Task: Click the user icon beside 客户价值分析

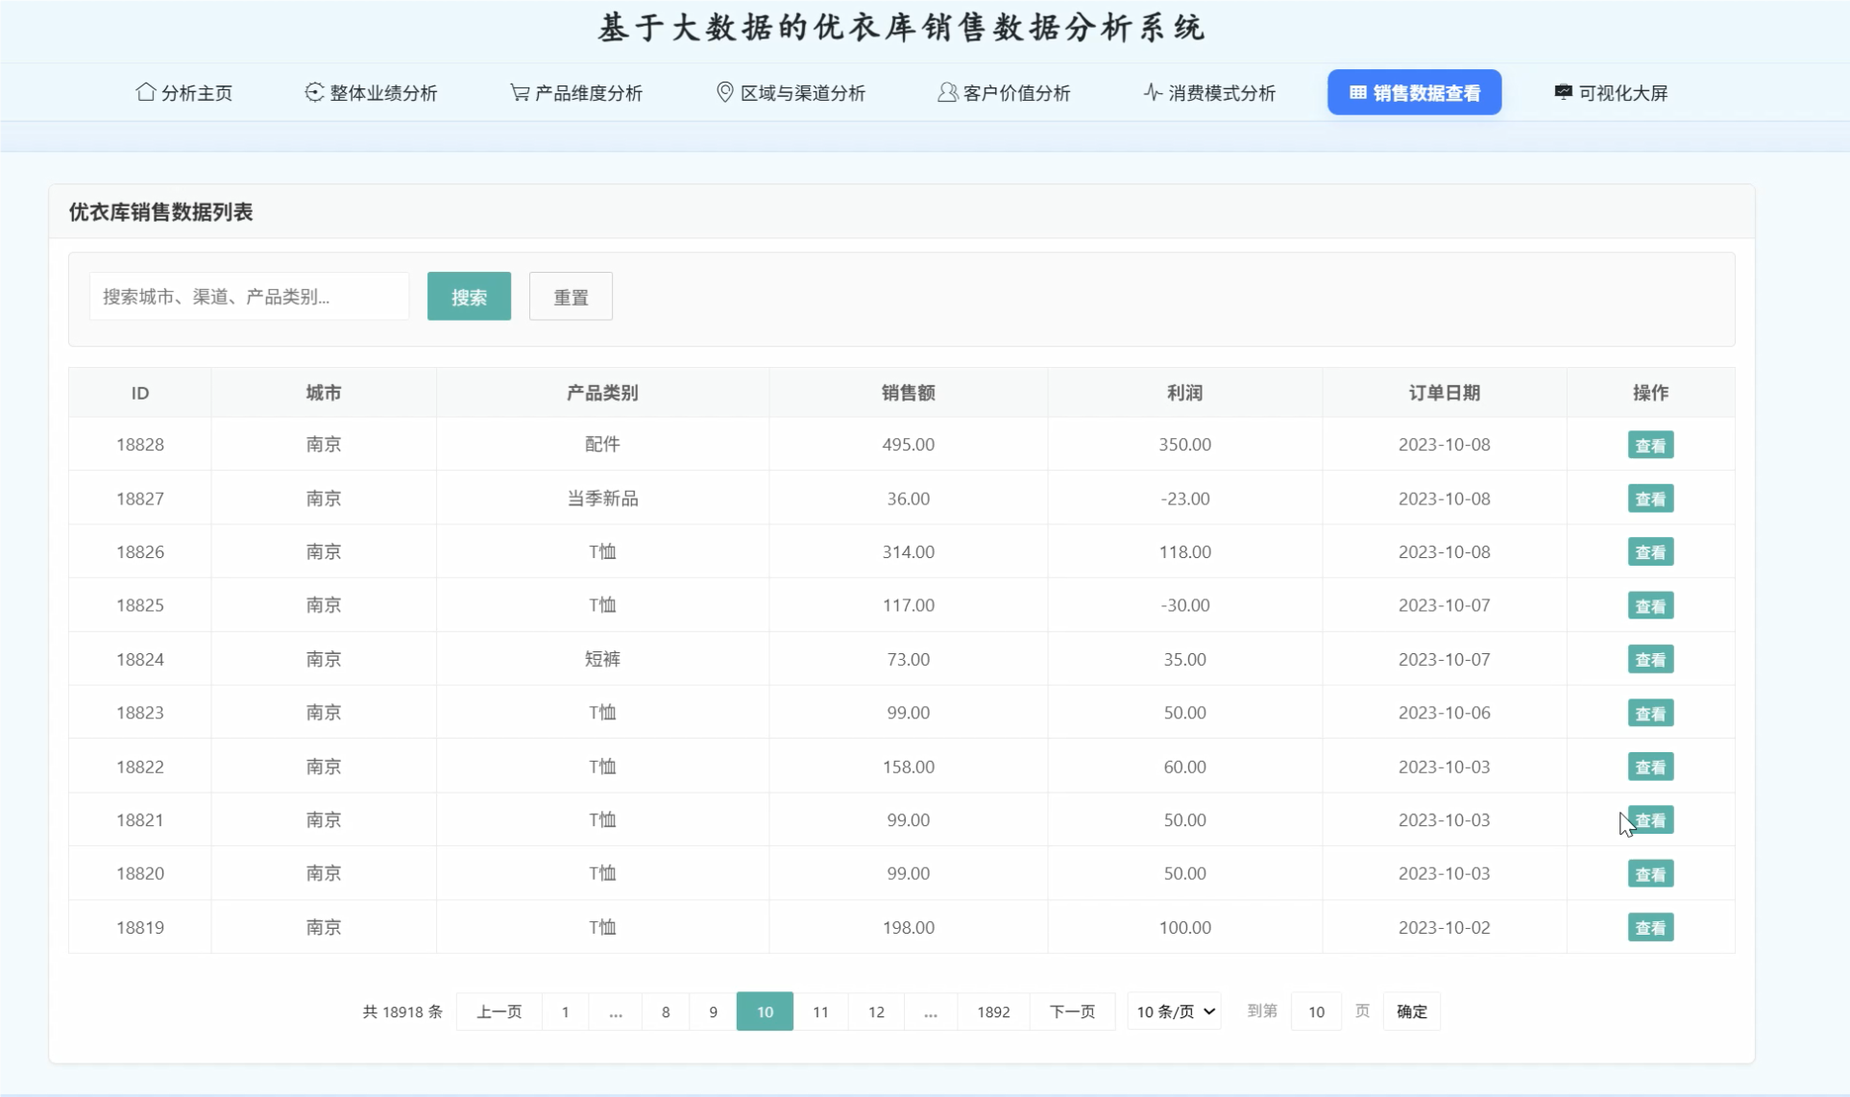Action: click(947, 92)
